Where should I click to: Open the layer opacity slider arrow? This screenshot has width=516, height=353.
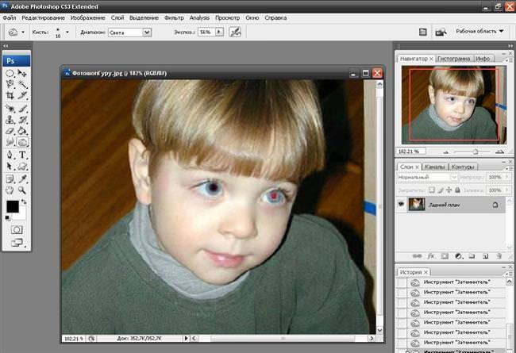tap(506, 177)
